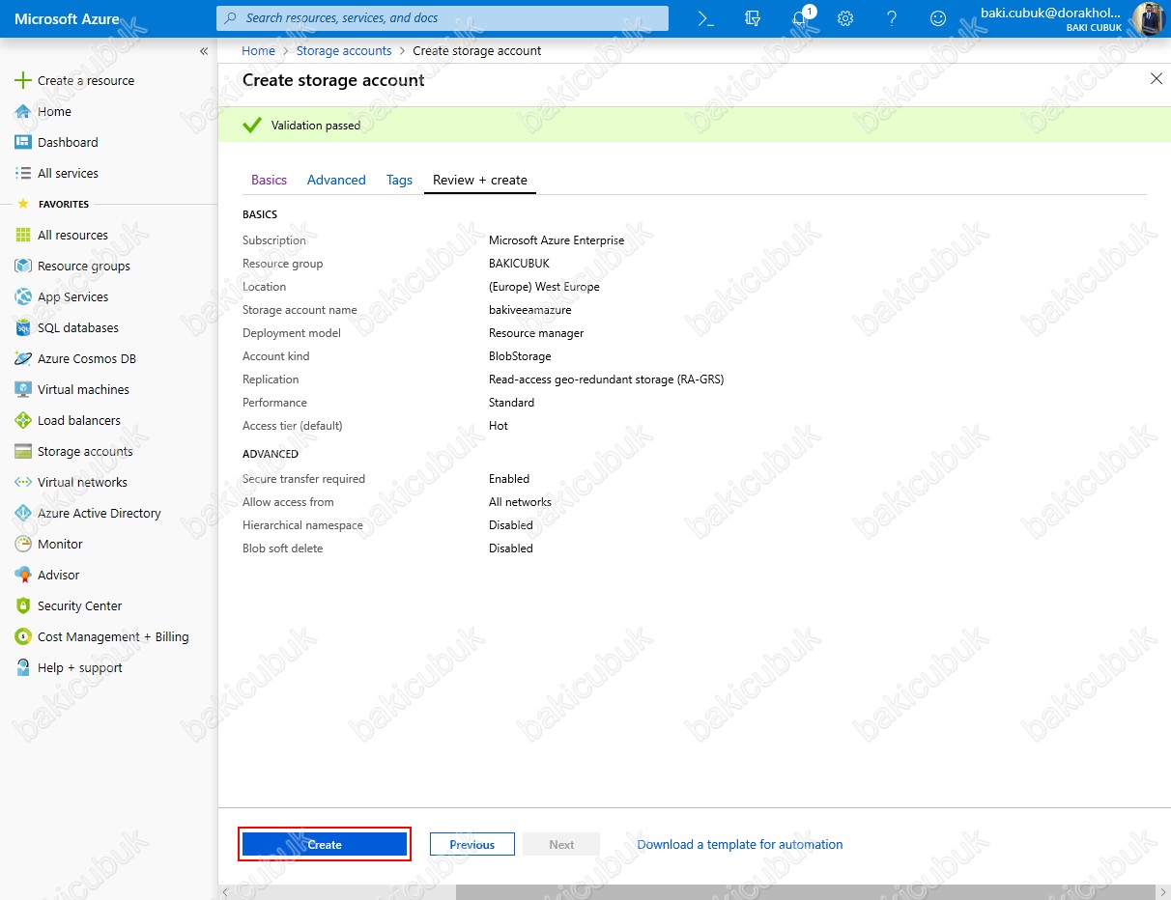Select the Review + create tab

click(x=480, y=180)
